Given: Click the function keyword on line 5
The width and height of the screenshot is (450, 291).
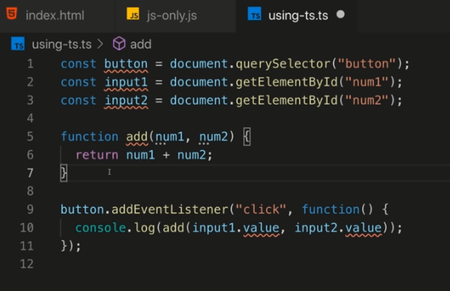Looking at the screenshot, I should (89, 136).
